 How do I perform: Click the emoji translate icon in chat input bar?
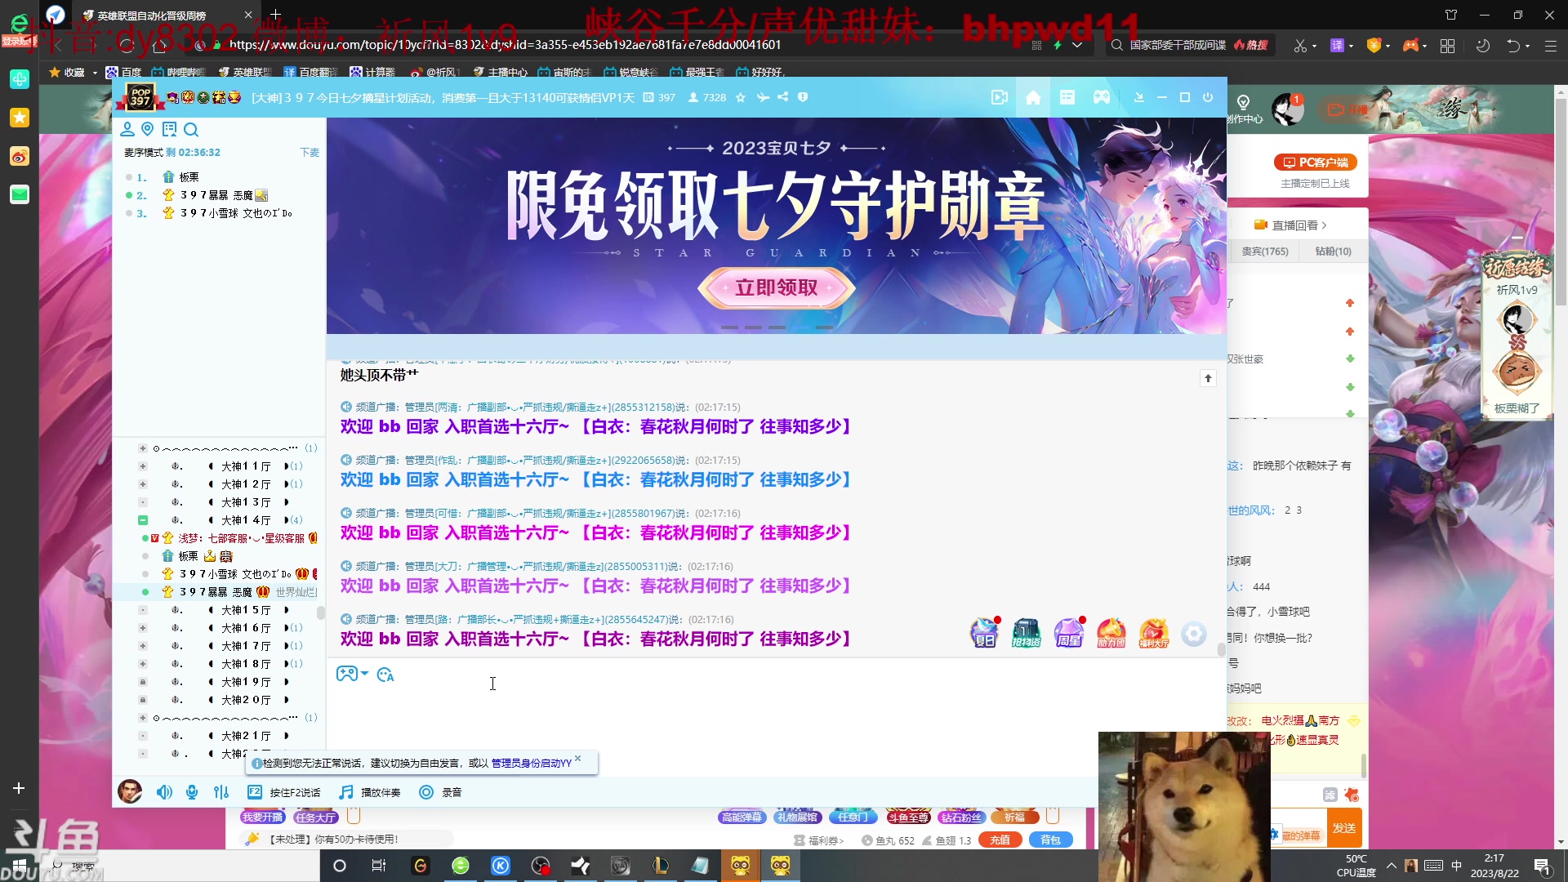point(385,675)
